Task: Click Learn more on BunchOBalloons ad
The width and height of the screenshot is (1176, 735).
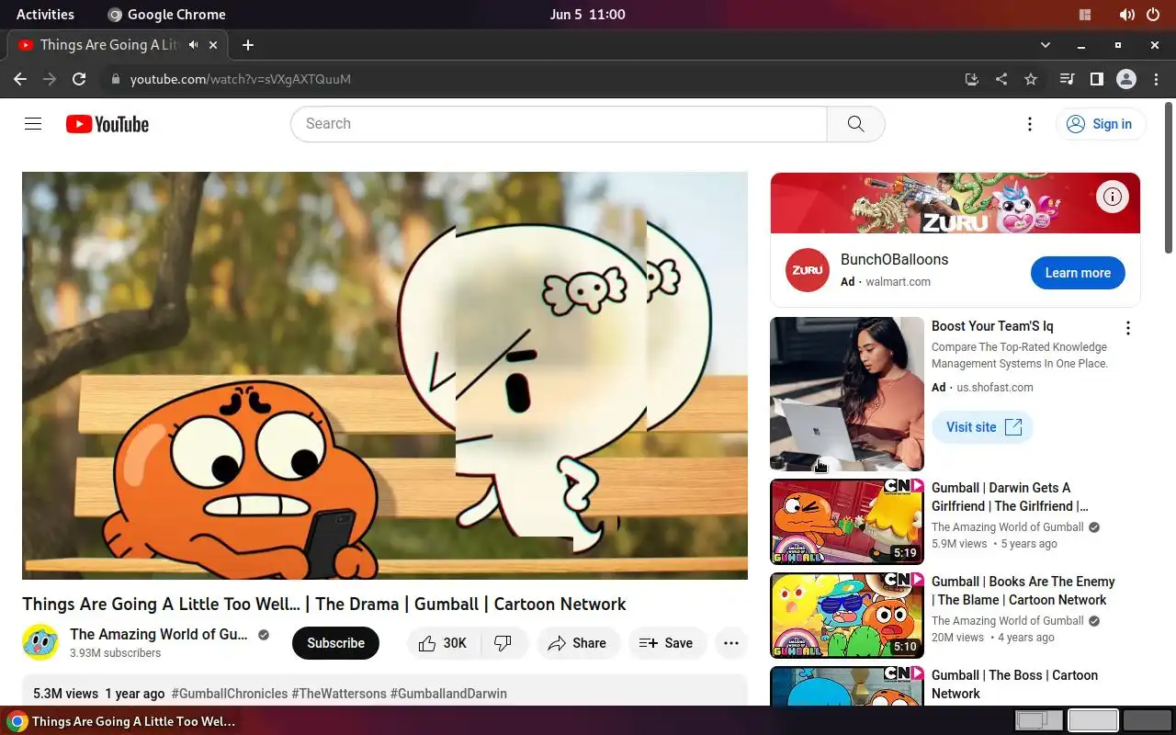Action: (x=1078, y=273)
